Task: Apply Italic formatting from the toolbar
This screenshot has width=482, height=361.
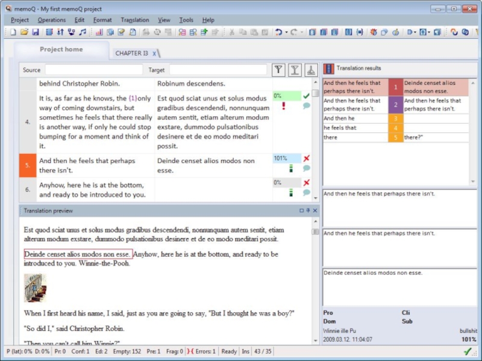Action: [324, 32]
